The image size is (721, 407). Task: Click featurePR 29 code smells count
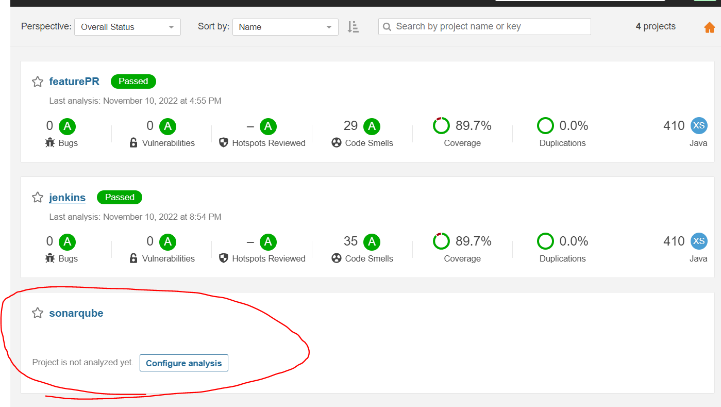[351, 126]
